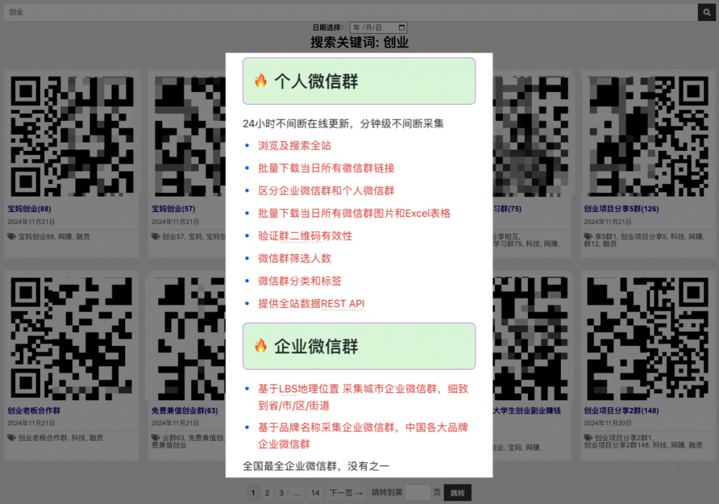Click the 跳转到第 page number input box

pyautogui.click(x=418, y=493)
